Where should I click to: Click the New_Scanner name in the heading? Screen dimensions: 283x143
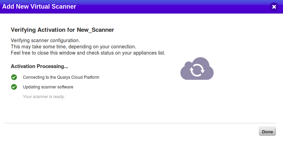[x=95, y=30]
